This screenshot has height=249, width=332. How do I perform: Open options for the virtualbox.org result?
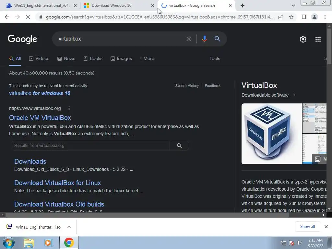point(69,108)
